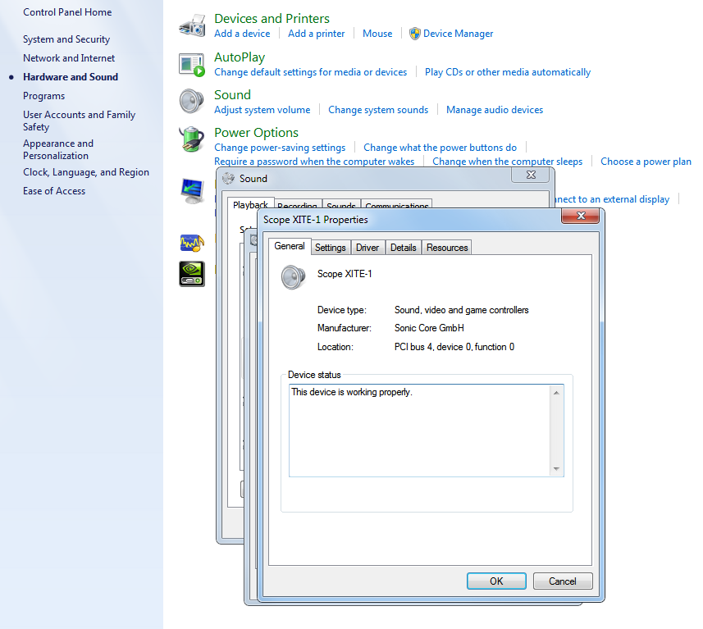Click Cancel in Properties dialog
This screenshot has height=629, width=703.
point(563,581)
